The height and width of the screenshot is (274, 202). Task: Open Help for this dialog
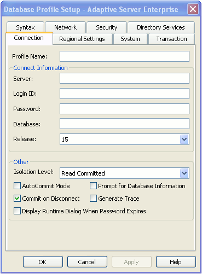pyautogui.click(x=176, y=262)
